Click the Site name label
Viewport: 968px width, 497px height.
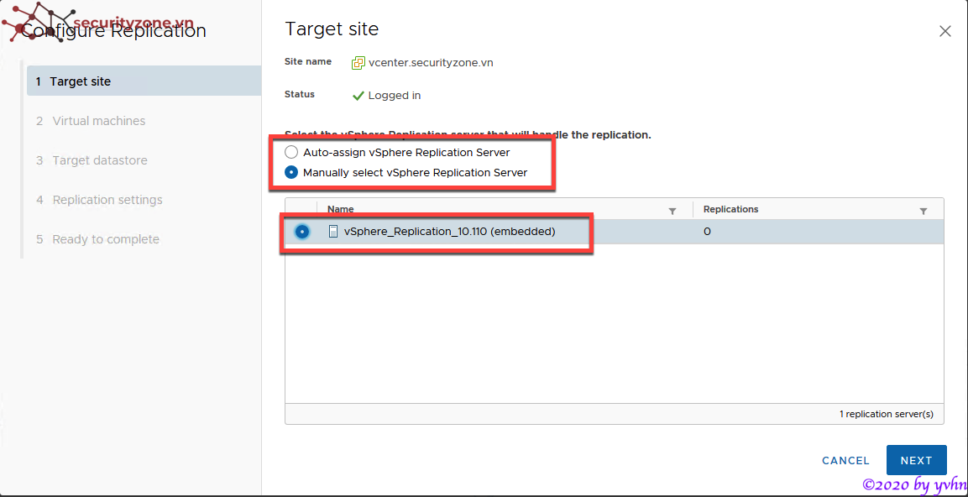[x=307, y=62]
